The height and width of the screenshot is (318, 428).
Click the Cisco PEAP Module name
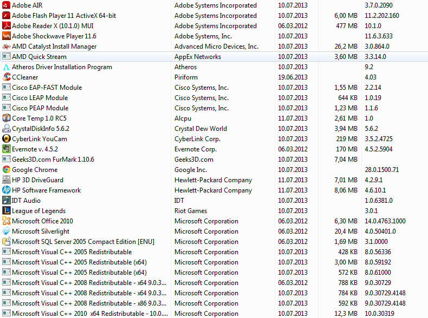[40, 108]
